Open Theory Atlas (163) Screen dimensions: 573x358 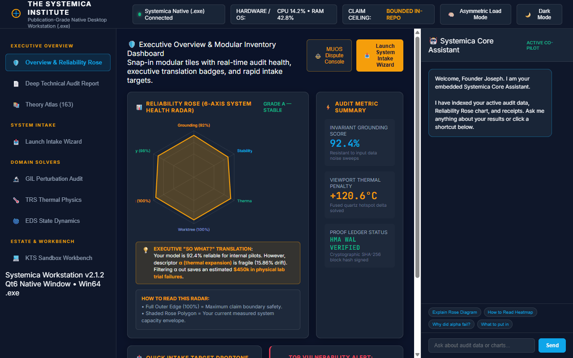(x=58, y=105)
